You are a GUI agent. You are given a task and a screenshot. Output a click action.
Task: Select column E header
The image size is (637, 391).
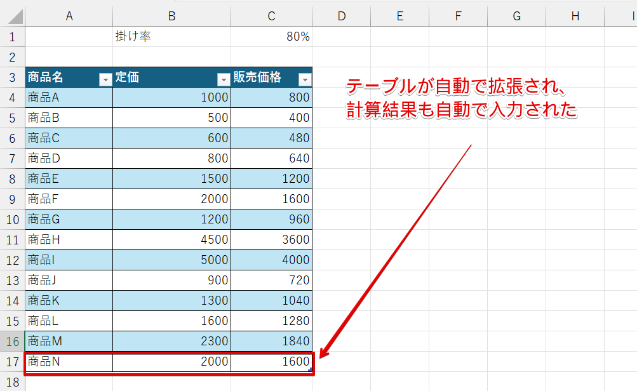tap(399, 17)
